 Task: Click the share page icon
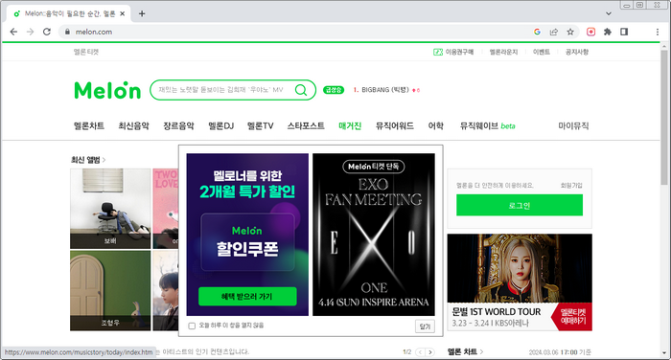(554, 32)
